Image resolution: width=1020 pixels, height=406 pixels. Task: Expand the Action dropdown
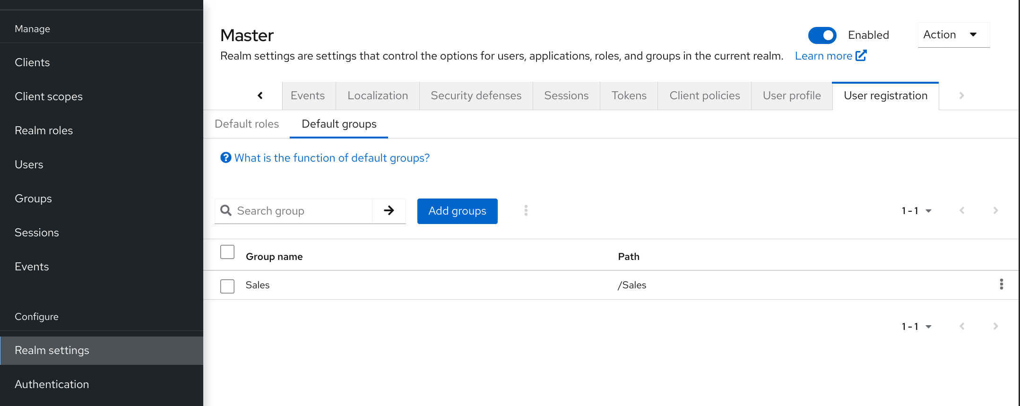(x=953, y=35)
